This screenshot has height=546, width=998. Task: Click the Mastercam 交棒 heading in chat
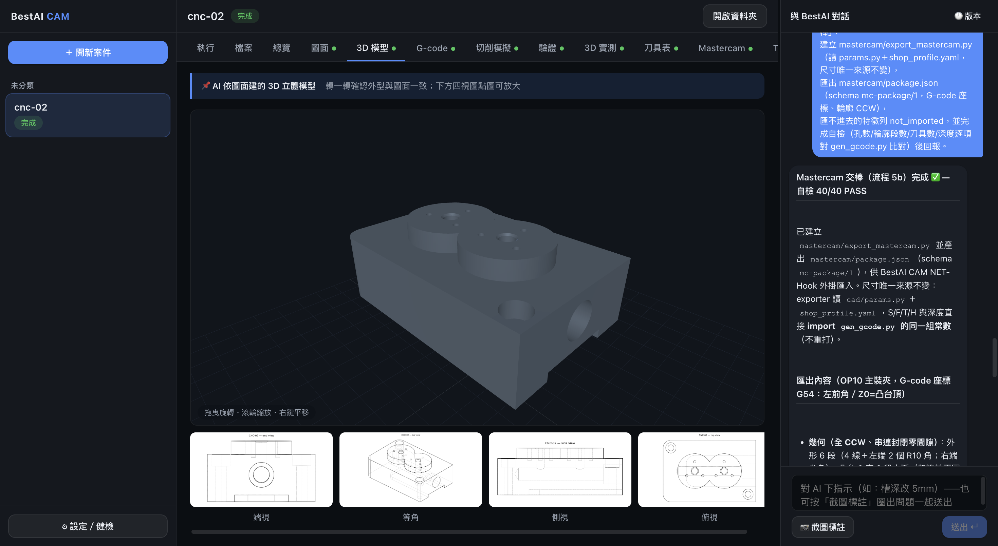[x=873, y=184]
